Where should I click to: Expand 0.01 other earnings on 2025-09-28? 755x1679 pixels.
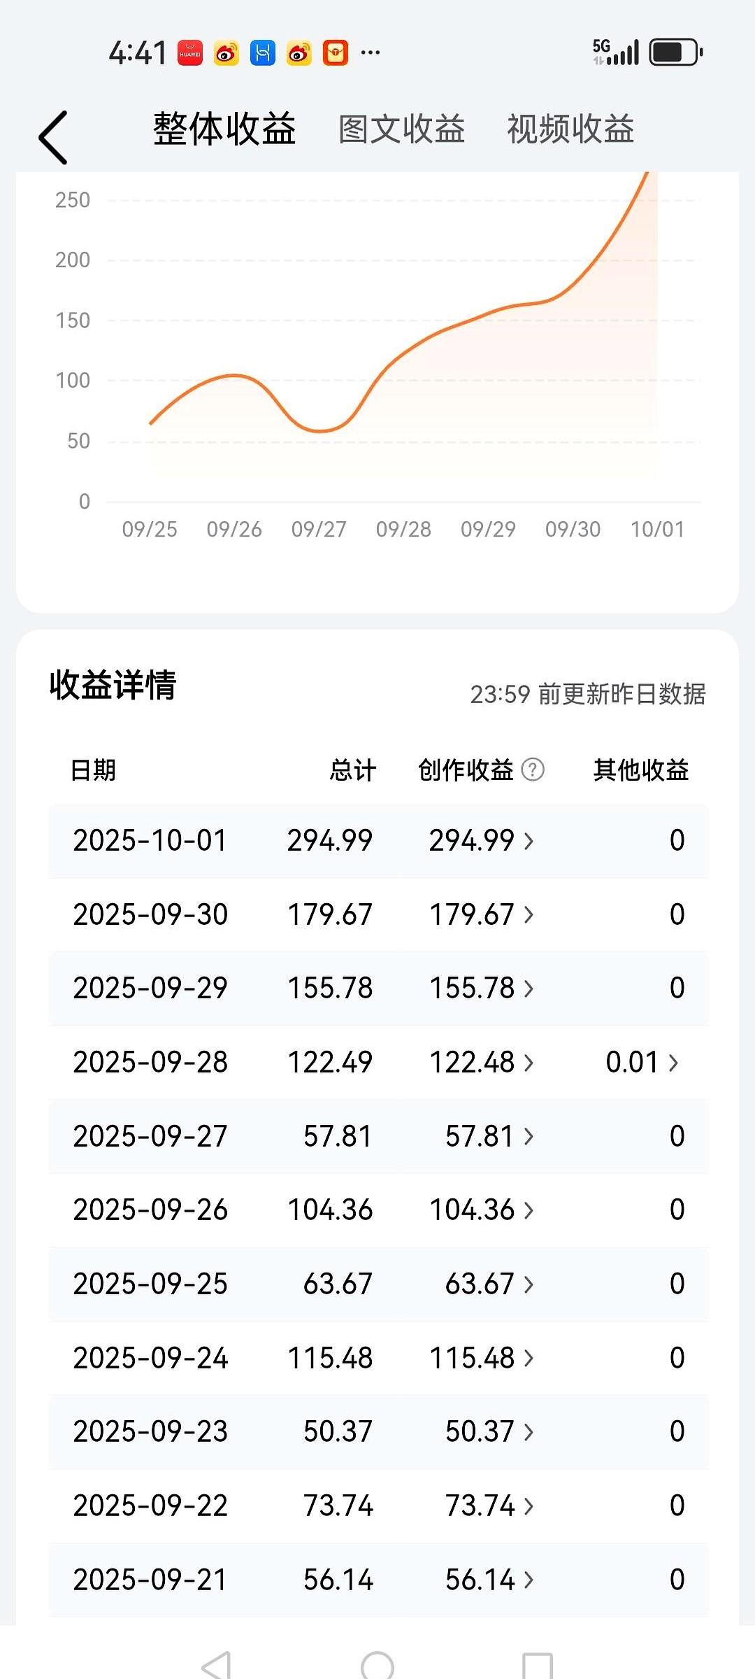[x=642, y=1062]
